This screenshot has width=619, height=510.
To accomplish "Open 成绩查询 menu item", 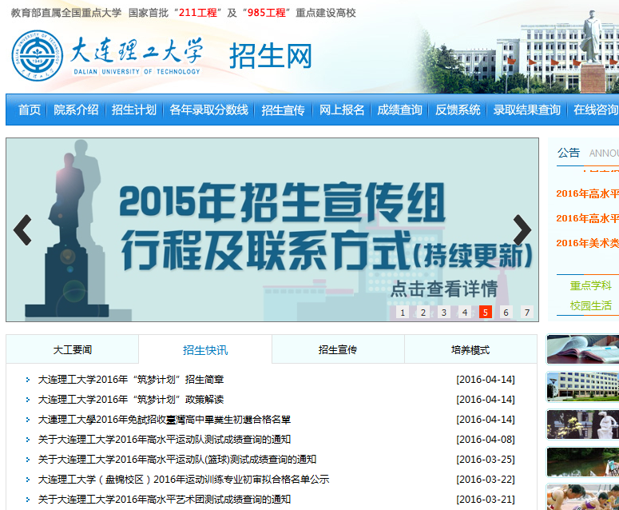I will (x=400, y=110).
